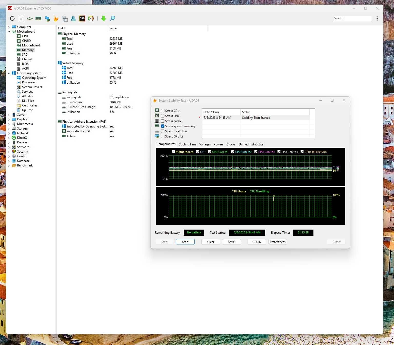Toggle Motherboard temperature graph checkbox
Viewport: 394px width, 345px height.
tap(173, 152)
